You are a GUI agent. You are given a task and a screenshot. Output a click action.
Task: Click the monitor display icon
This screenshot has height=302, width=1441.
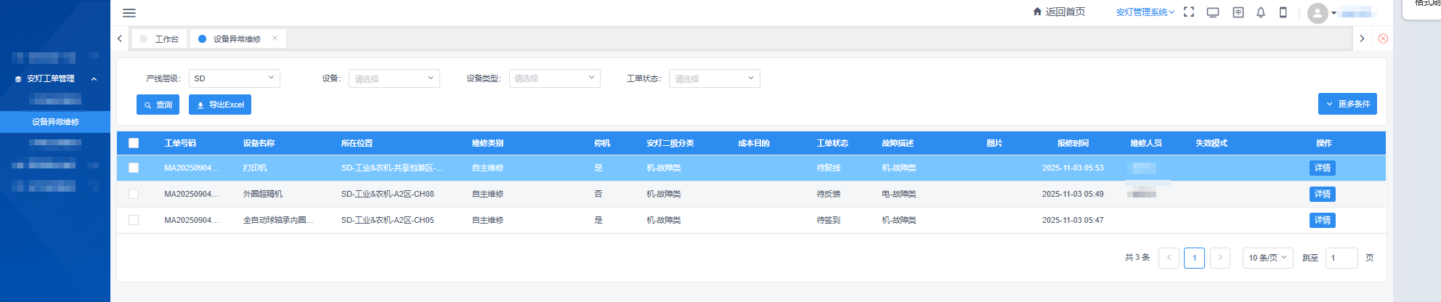pyautogui.click(x=1213, y=12)
